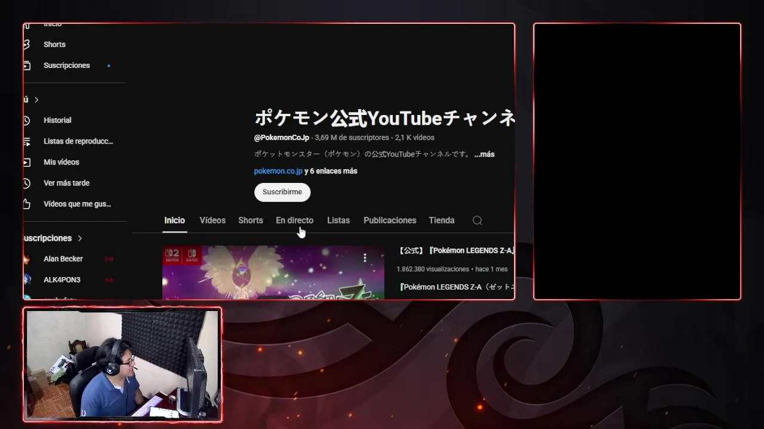
Task: Switch to the Publicaciones tab
Action: tap(390, 220)
